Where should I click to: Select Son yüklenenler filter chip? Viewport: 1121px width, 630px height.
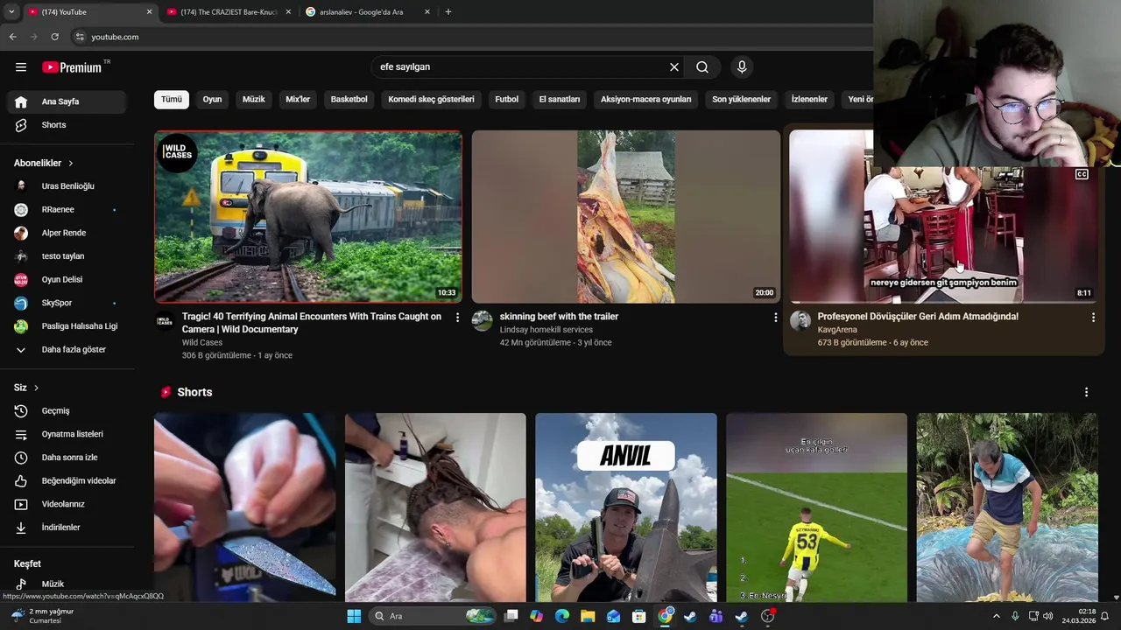(742, 100)
